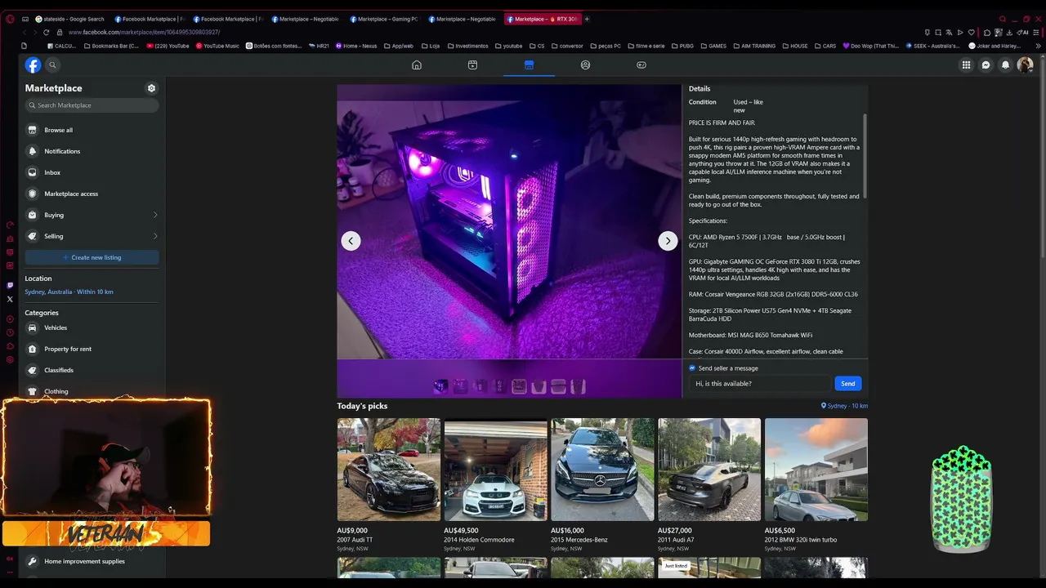Show the previous listing photo
1046x588 pixels.
click(351, 240)
